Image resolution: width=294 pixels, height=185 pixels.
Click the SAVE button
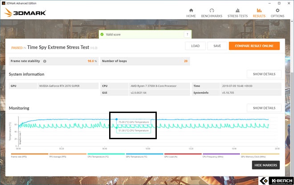(x=217, y=46)
